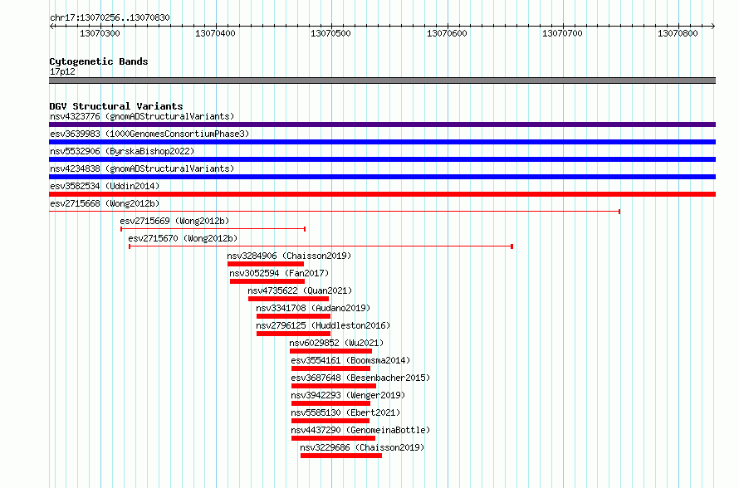Click the red bar under nsv3052594
Viewport: 739px width, 488px height.
pos(267,281)
